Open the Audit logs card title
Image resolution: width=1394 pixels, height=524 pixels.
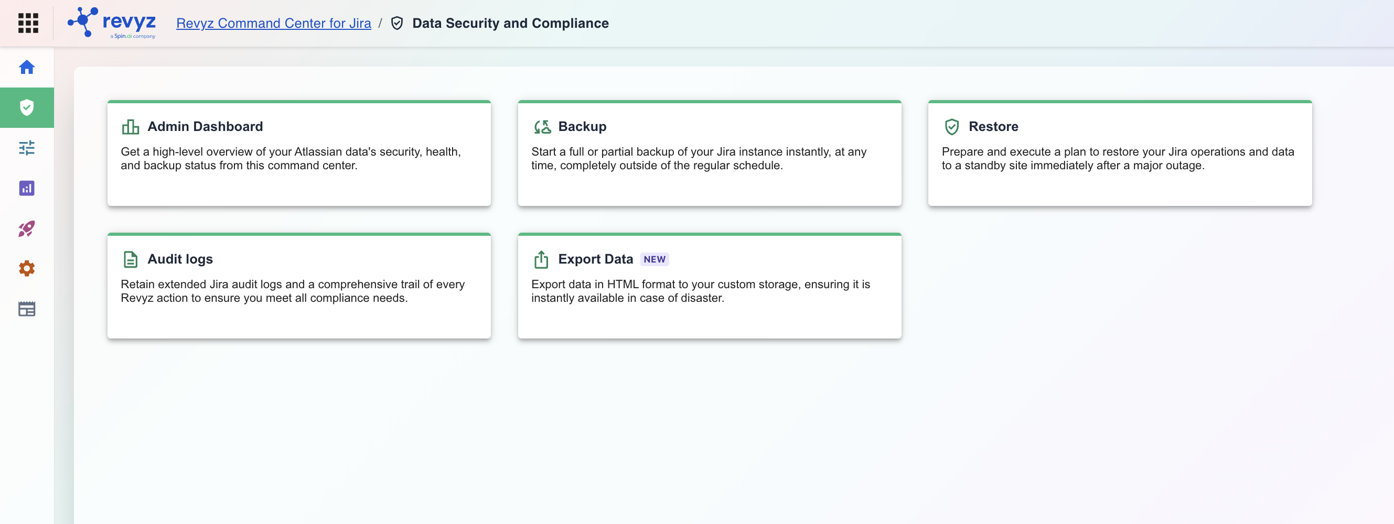(180, 259)
